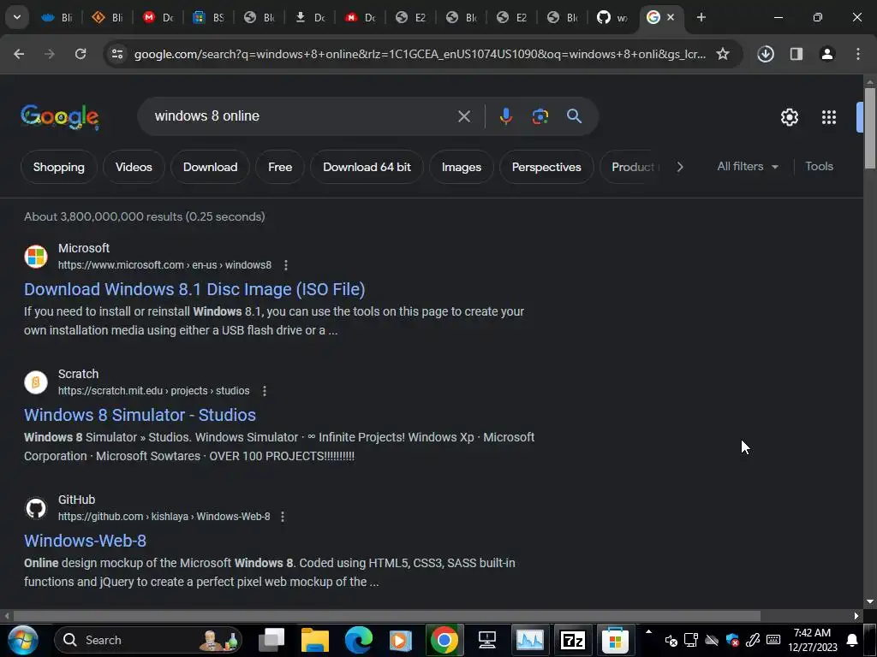This screenshot has width=877, height=657.
Task: Open Chrome downloads icon
Action: 765,54
